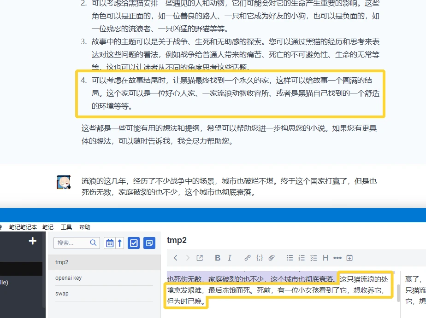Click chat list item 3 about 战争、生死
The width and height of the screenshot is (426, 318).
235,54
